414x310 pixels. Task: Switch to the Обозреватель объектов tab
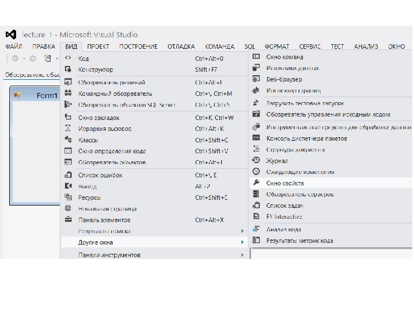[32, 75]
